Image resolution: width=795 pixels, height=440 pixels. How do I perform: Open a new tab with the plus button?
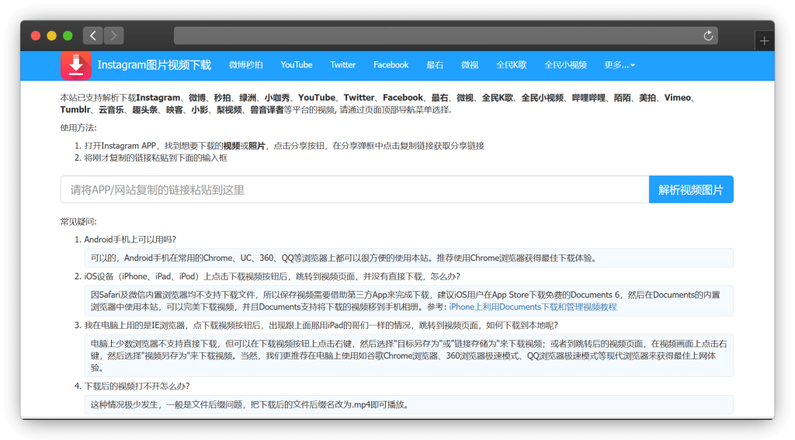point(764,40)
